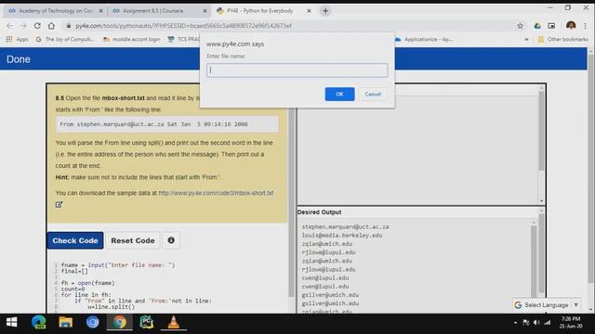The height and width of the screenshot is (334, 595).
Task: Expand hidden bookmarks chevron
Action: click(526, 39)
